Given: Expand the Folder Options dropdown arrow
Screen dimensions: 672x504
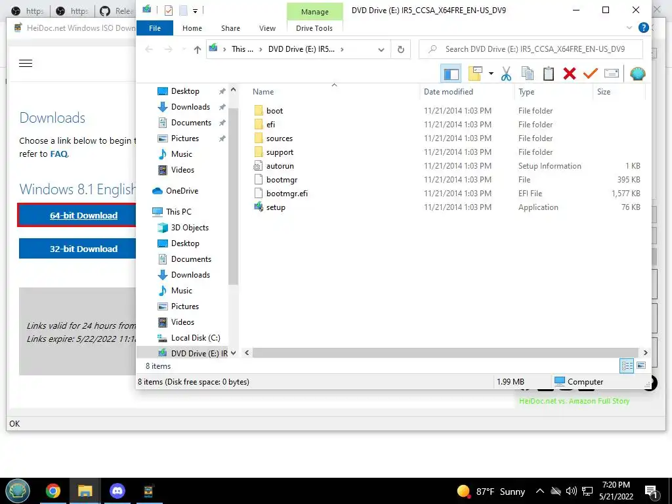Looking at the screenshot, I should pyautogui.click(x=491, y=73).
